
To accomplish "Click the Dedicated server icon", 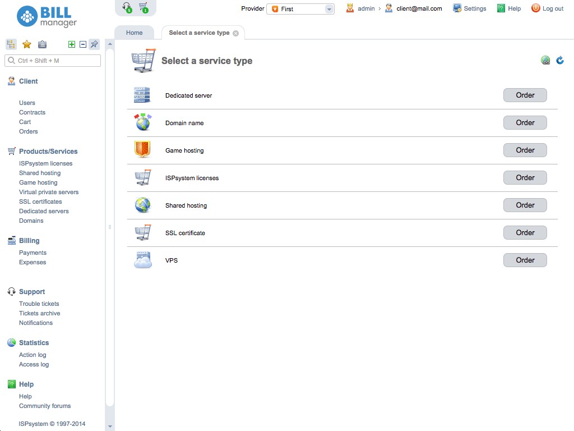I will tap(142, 95).
